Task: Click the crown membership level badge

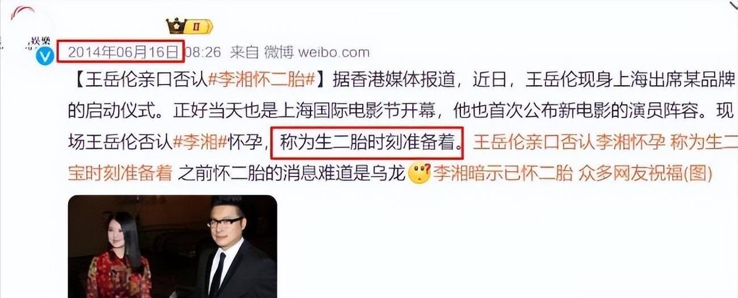Action: click(x=189, y=26)
